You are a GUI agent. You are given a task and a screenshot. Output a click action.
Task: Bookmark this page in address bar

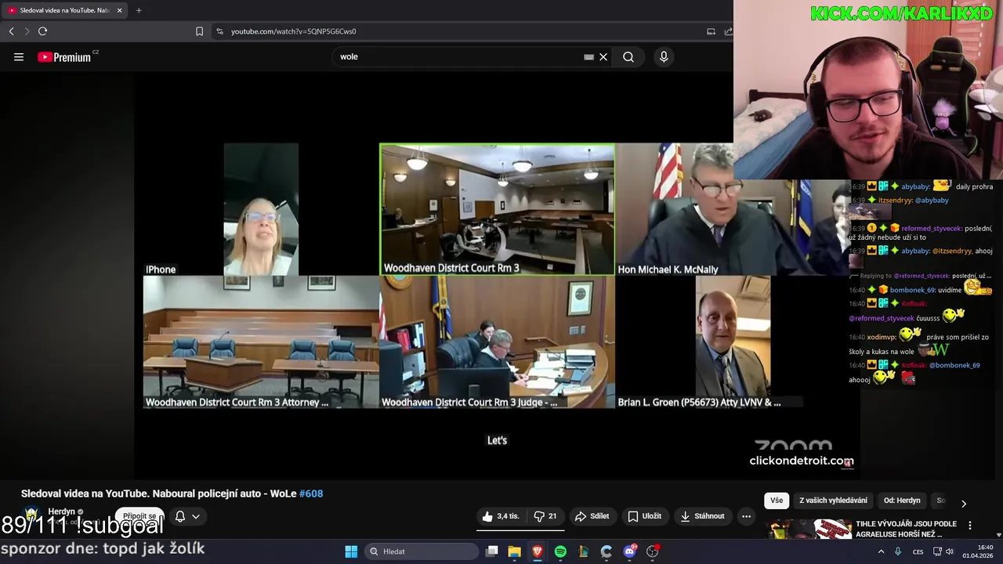199,31
